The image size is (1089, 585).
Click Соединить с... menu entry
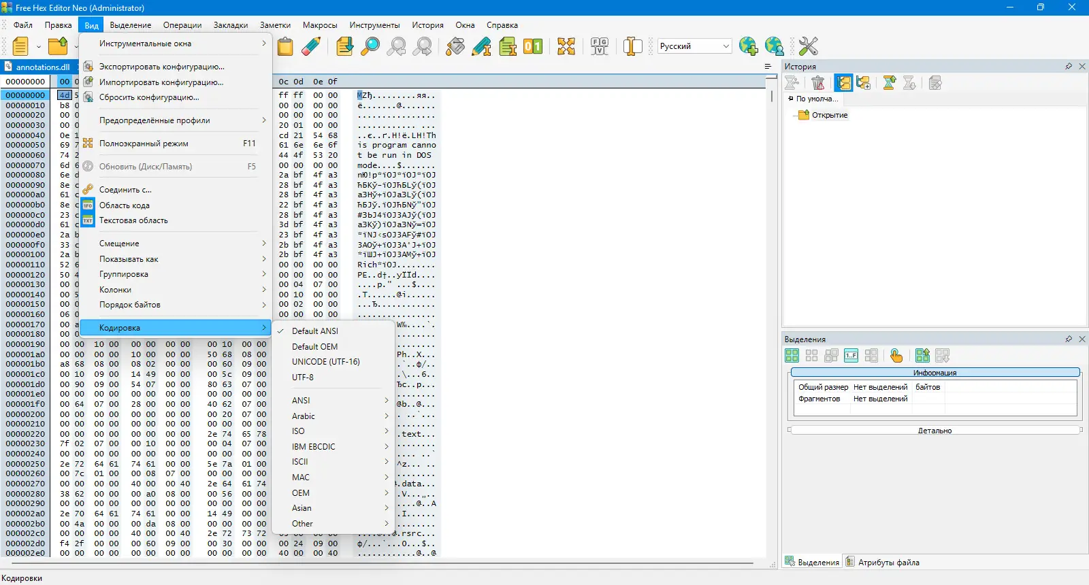coord(176,190)
